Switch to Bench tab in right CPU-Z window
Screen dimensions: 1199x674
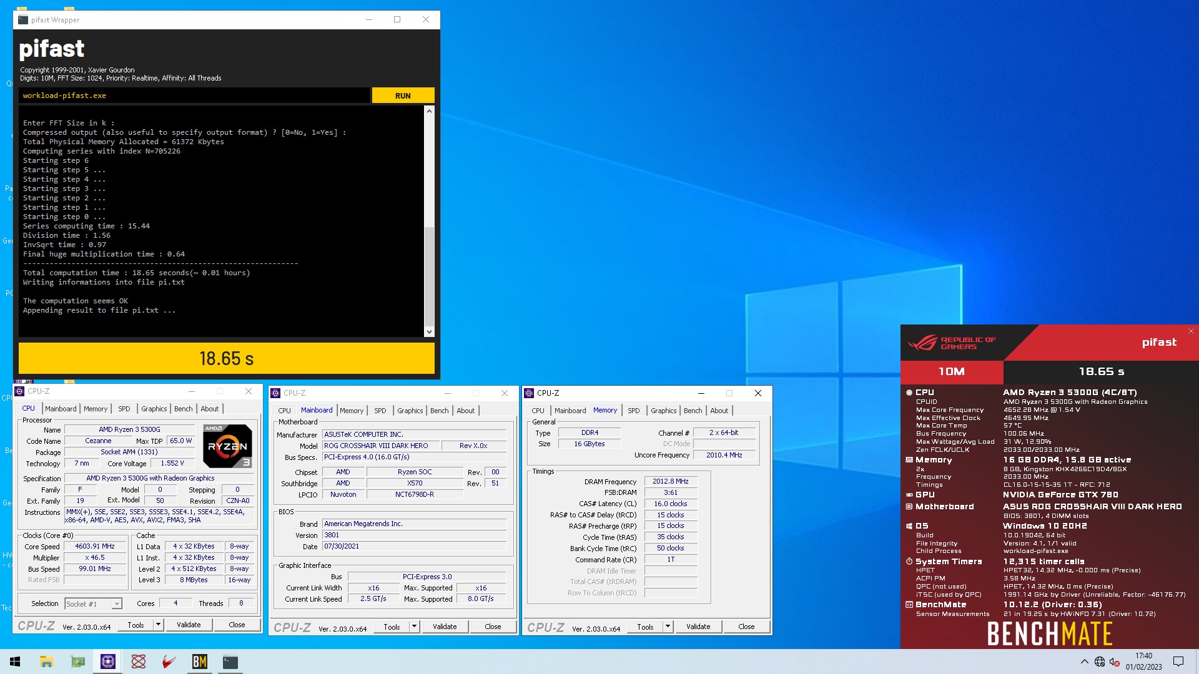tap(693, 411)
